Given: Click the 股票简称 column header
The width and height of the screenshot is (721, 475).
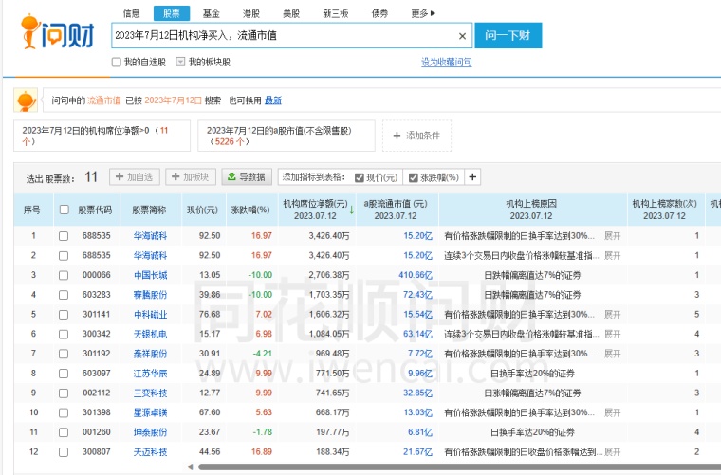Looking at the screenshot, I should click(x=150, y=210).
